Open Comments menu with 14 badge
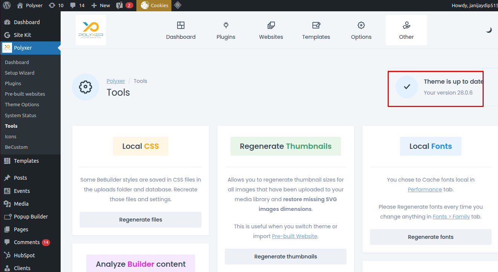 pos(30,242)
